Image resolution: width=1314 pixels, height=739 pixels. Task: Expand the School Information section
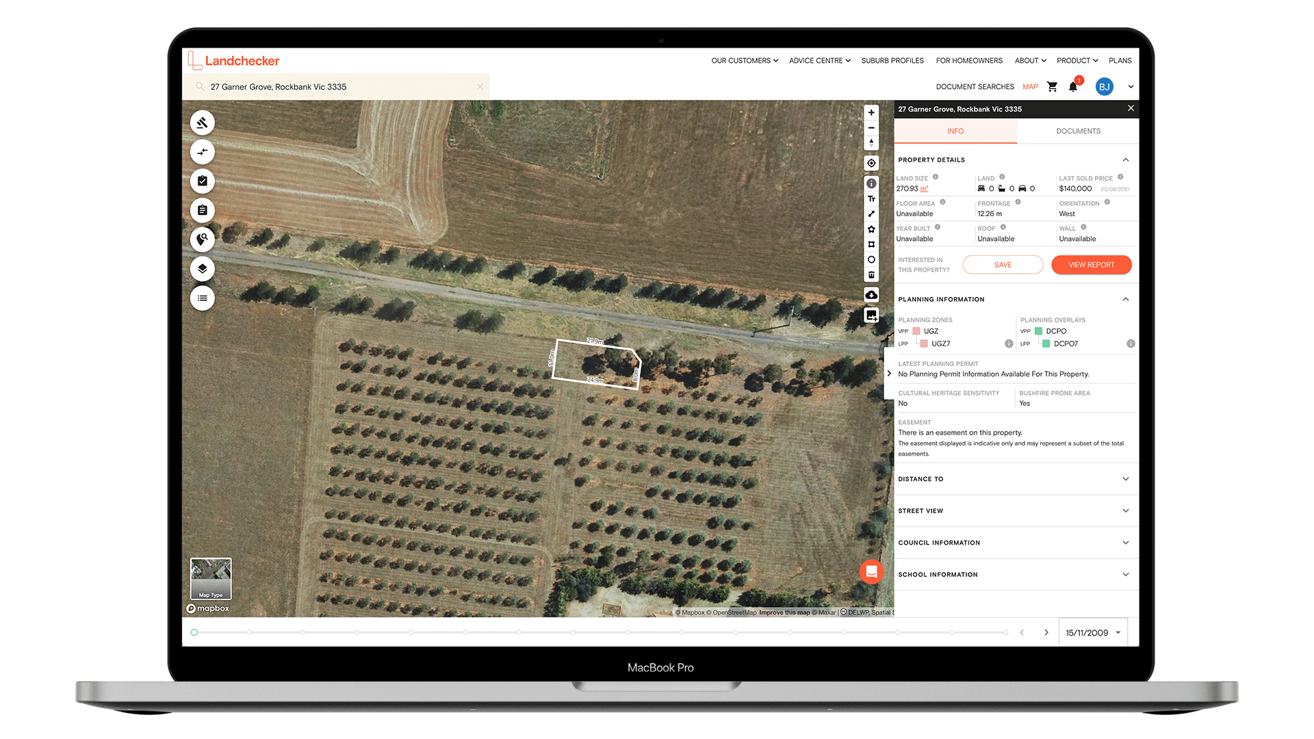(1125, 575)
